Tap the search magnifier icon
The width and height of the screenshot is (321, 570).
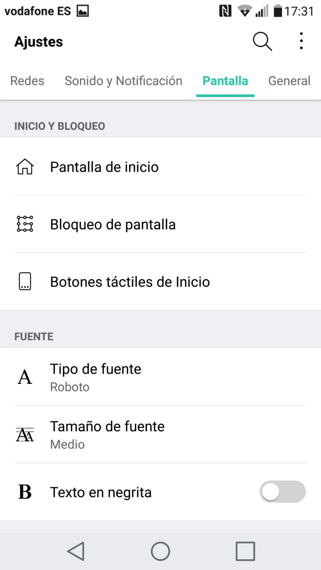pyautogui.click(x=262, y=41)
